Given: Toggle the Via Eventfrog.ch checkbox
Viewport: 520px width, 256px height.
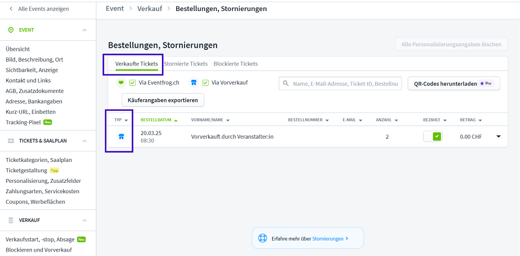Looking at the screenshot, I should pyautogui.click(x=133, y=83).
